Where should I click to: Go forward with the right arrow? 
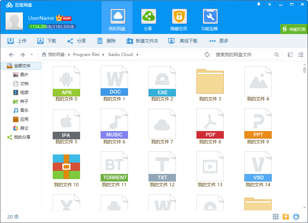(23, 55)
